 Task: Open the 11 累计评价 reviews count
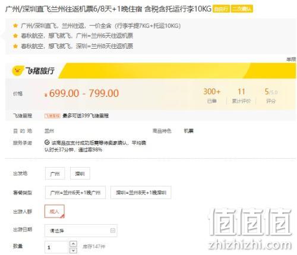click(x=241, y=96)
